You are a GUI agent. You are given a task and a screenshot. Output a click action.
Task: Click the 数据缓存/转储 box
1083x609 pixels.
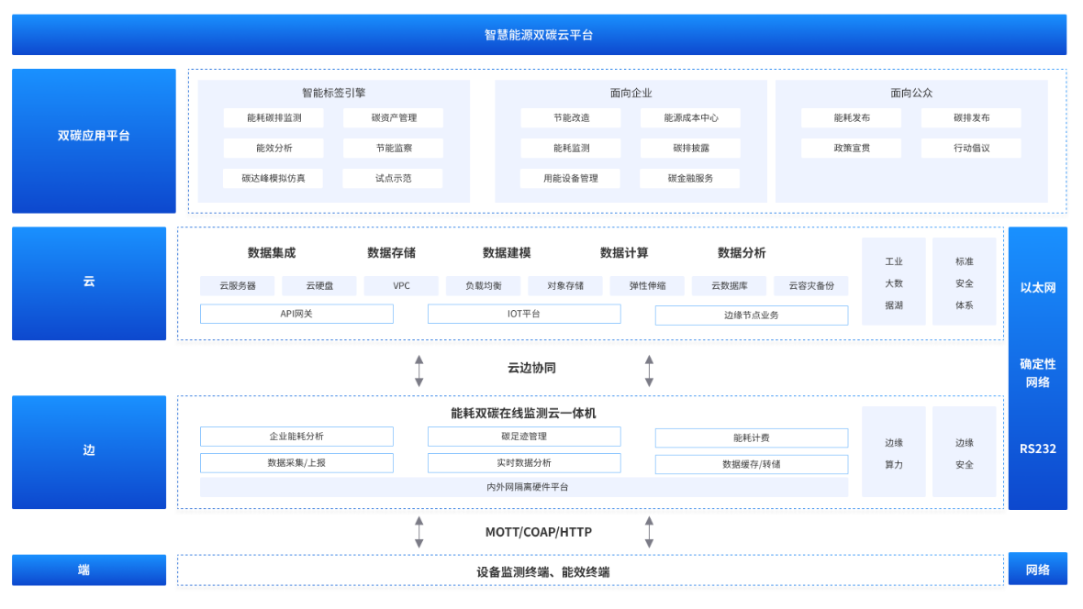[752, 464]
